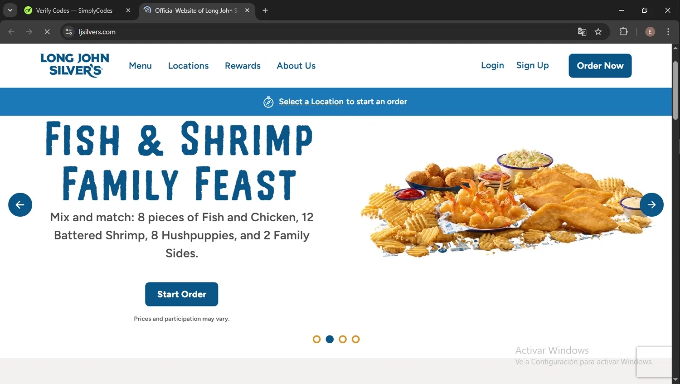Select the first carousel indicator dot

pyautogui.click(x=317, y=339)
